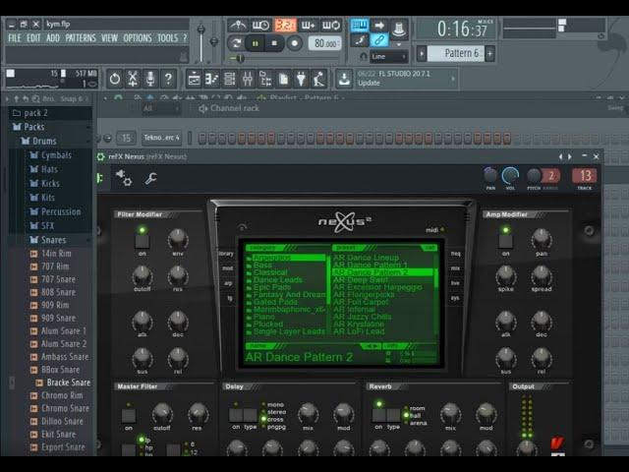Click the microphone one-click recording icon
629x472 pixels.
pos(150,79)
